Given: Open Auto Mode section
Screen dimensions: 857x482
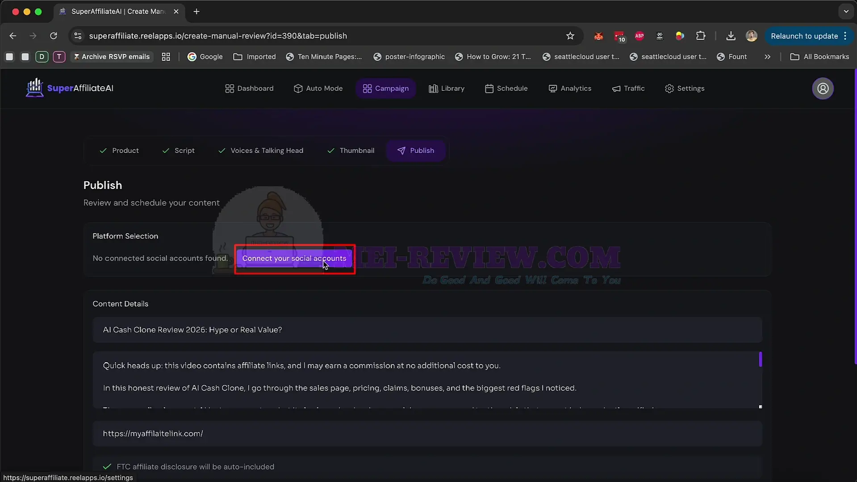Looking at the screenshot, I should click(318, 88).
